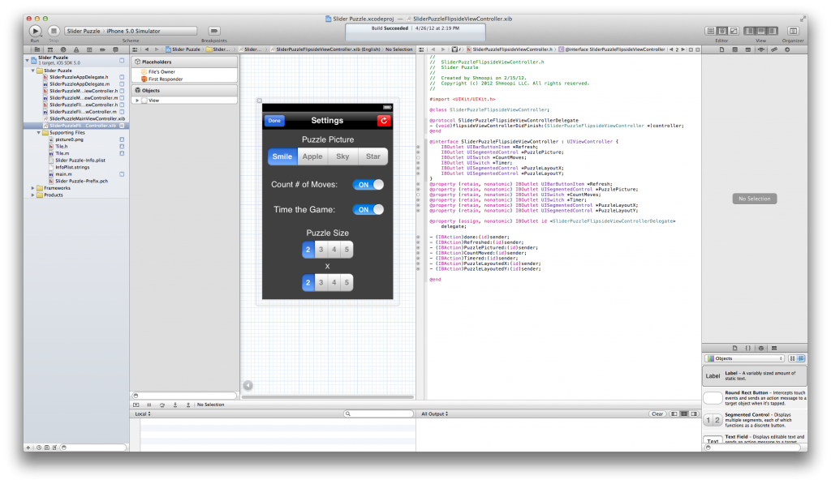Viewport: 831px width, 484px height.
Task: Open the File Template library icon
Action: click(735, 348)
